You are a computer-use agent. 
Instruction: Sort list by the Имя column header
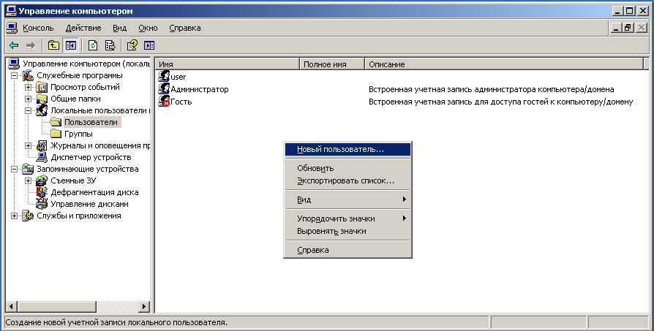[227, 64]
